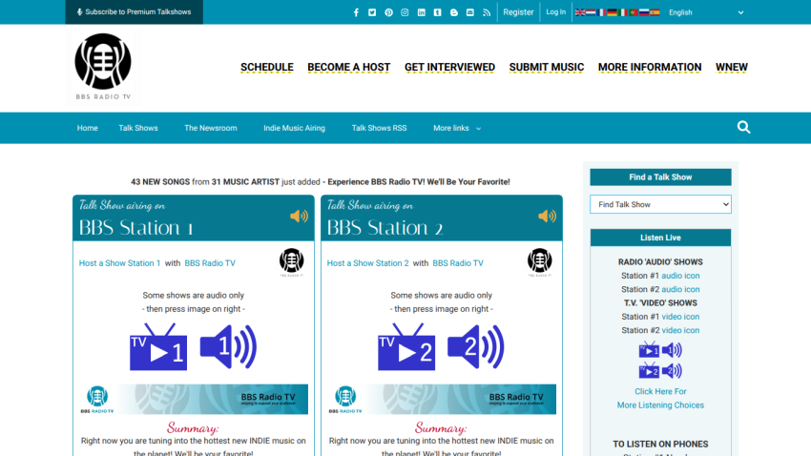Select the British flag language icon

coord(580,12)
